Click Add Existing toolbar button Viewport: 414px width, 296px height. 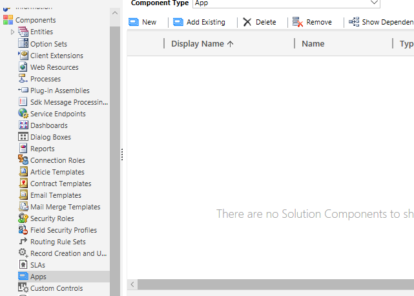point(199,22)
